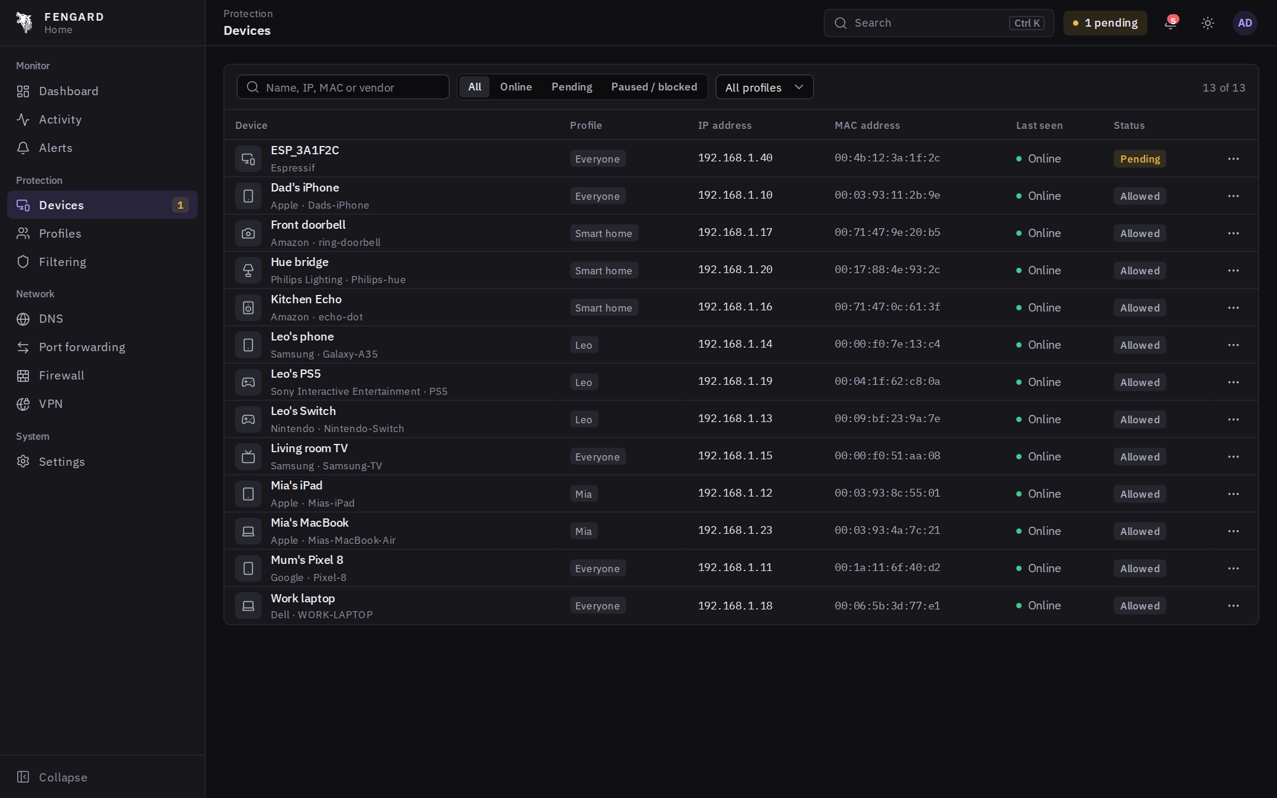This screenshot has height=798, width=1277.
Task: Click the Pending status badge for ESP_3A1F2C
Action: point(1140,158)
